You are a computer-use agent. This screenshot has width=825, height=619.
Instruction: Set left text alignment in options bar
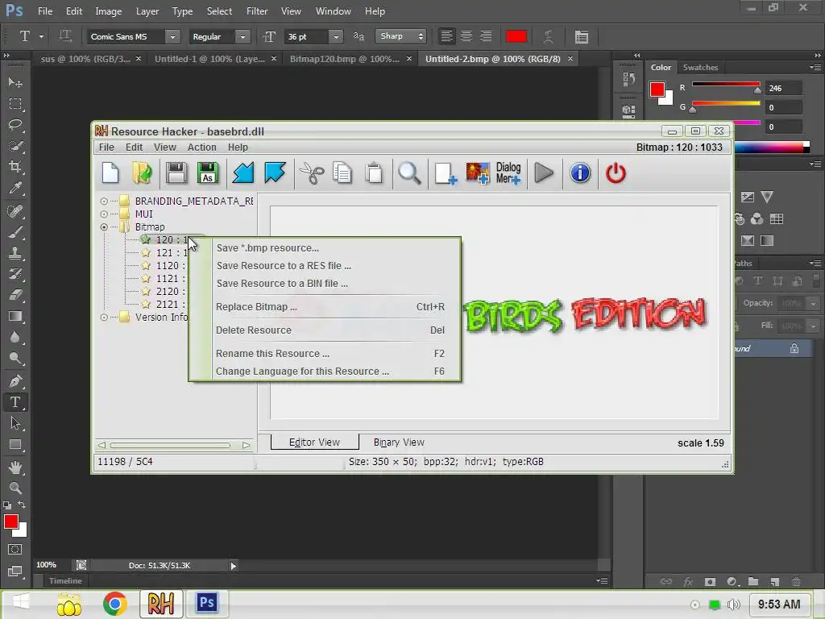coord(446,36)
